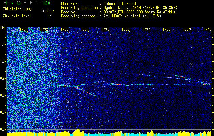Click the 0.6 kHz axis label
Viewport: 214px width, 136px height.
pyautogui.click(x=3, y=129)
